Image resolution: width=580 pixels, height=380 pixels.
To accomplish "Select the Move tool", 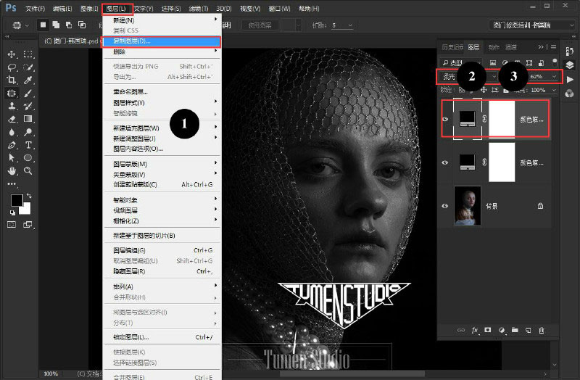I will click(x=12, y=54).
